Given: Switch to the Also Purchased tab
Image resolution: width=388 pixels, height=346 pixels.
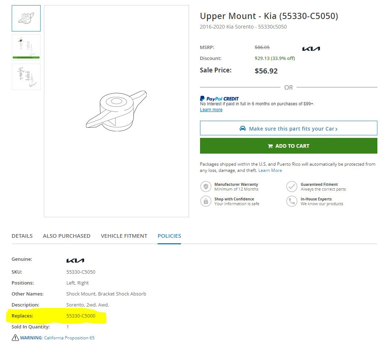Looking at the screenshot, I should 67,236.
